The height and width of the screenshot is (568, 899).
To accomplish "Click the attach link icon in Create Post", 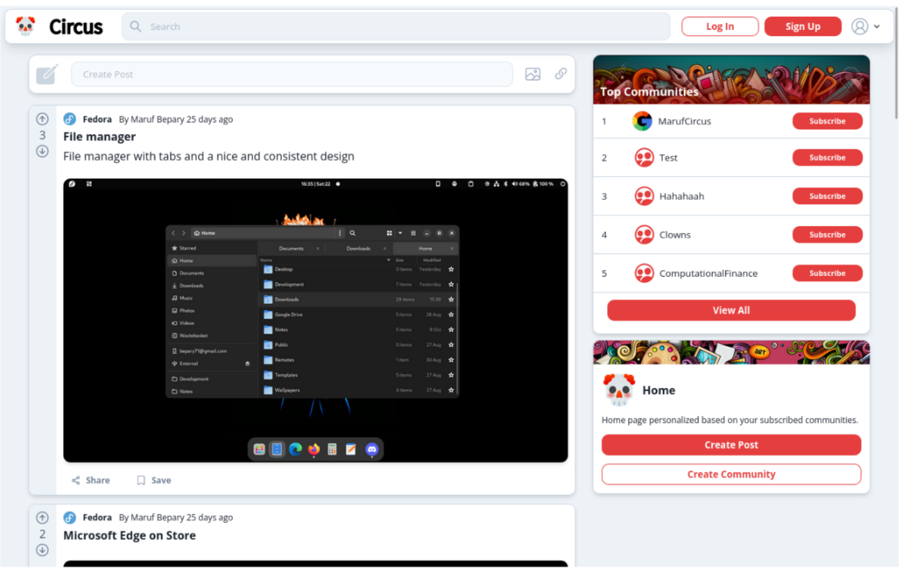I will coord(560,74).
